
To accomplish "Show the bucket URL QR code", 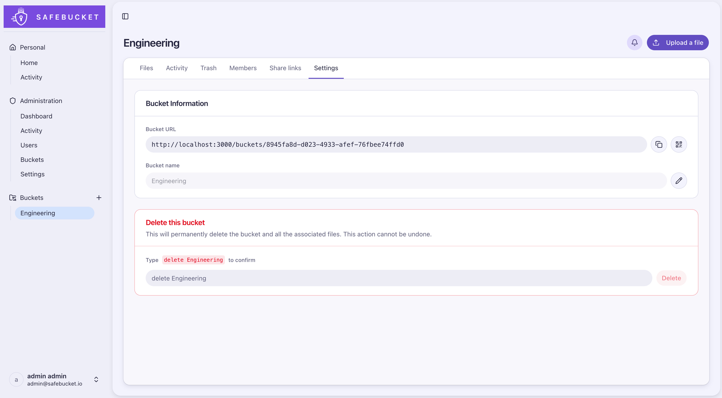I will point(679,145).
